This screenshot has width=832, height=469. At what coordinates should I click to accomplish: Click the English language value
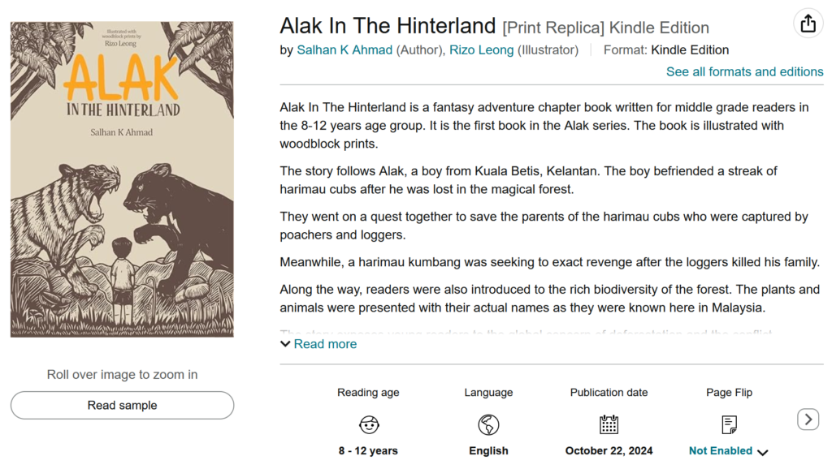click(488, 451)
